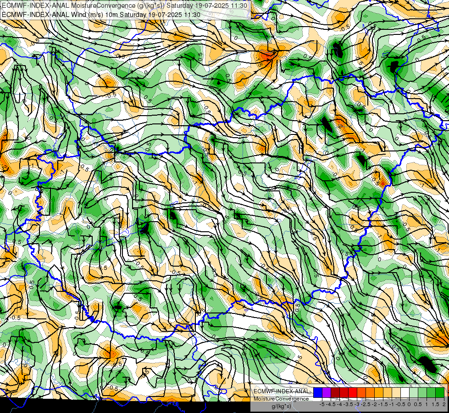The width and height of the screenshot is (449, 413).
Task: Click the palest green legend swatch
Action: [414, 393]
